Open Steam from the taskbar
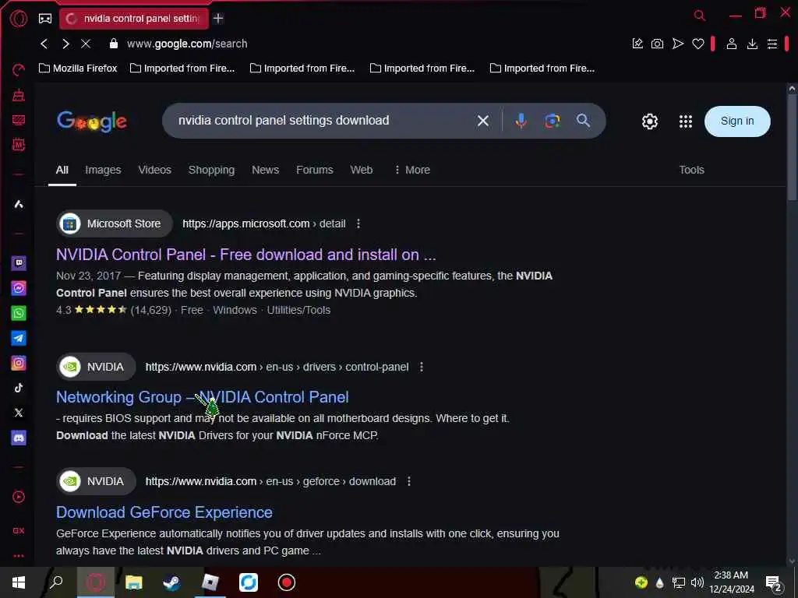Image resolution: width=798 pixels, height=598 pixels. [x=172, y=582]
